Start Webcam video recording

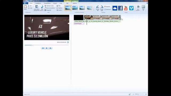click(x=49, y=6)
